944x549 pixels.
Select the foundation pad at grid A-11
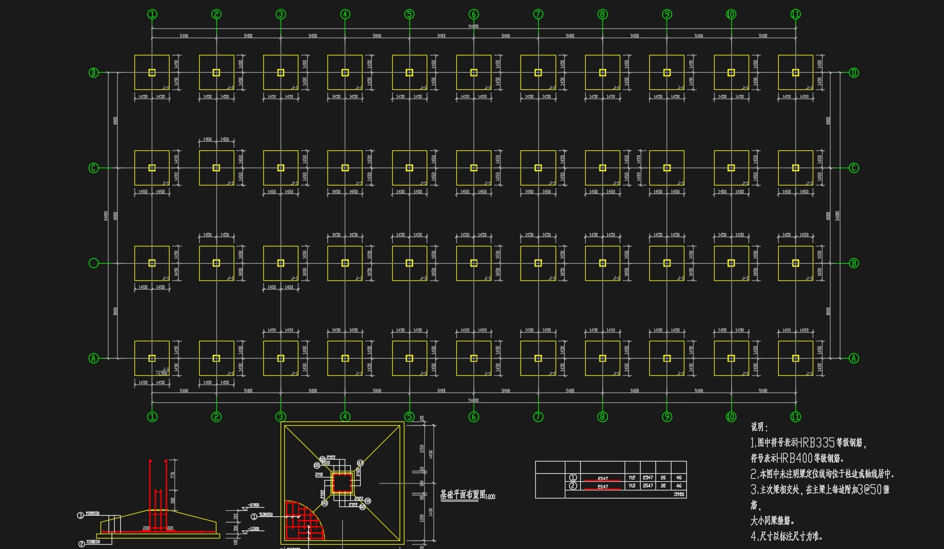tap(795, 358)
